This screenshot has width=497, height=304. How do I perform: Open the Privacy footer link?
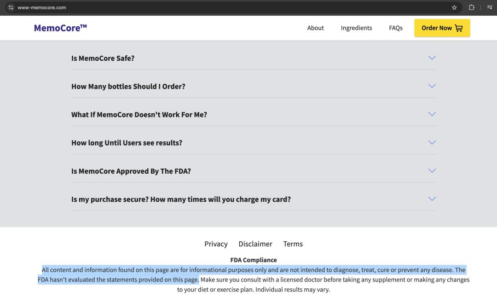216,244
